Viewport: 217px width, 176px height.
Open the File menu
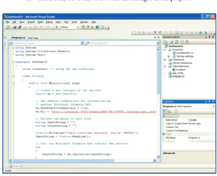click(8, 22)
